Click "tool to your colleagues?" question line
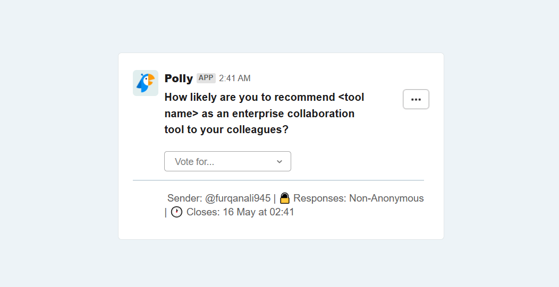Screen dimensions: 559x287 (226, 129)
